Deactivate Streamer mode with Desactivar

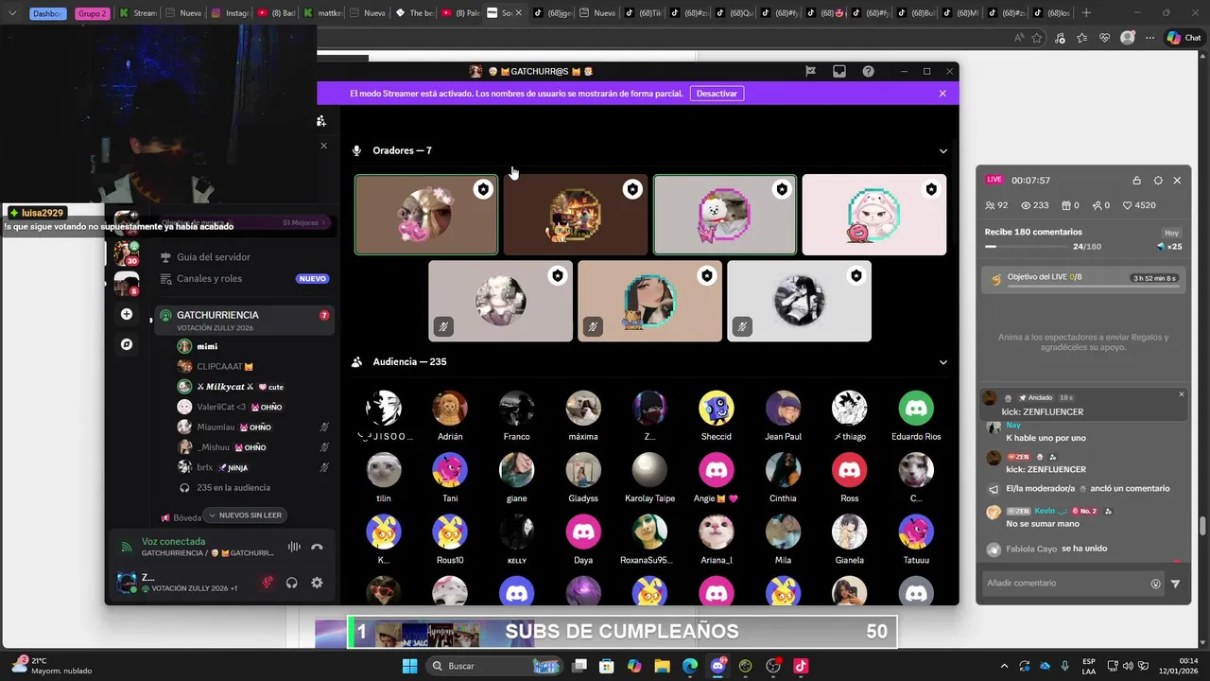(x=717, y=94)
